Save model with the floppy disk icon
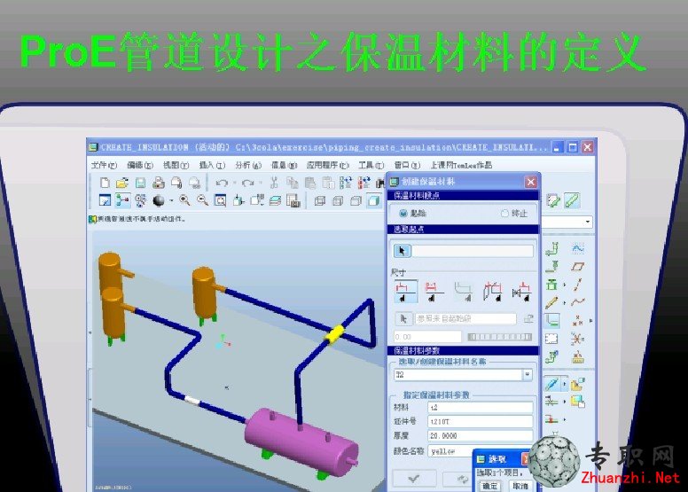Image resolution: width=688 pixels, height=492 pixels. click(x=140, y=183)
